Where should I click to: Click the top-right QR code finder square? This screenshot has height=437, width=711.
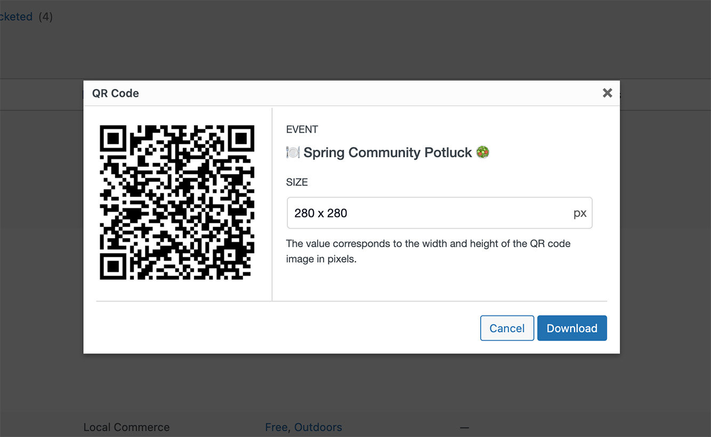(x=241, y=139)
